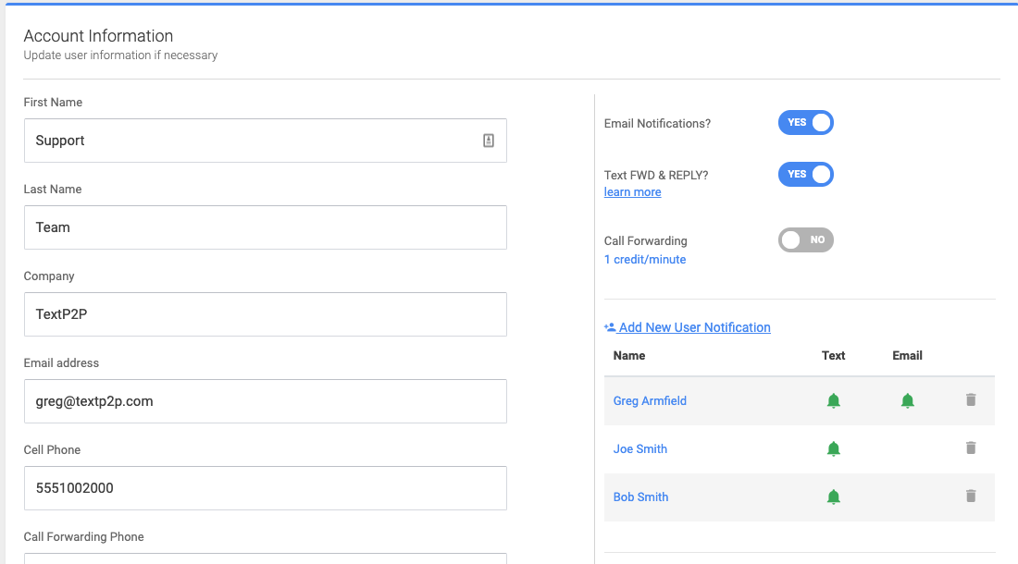Click the Cell Phone number field
Screen dimensions: 1018x564
tap(266, 488)
